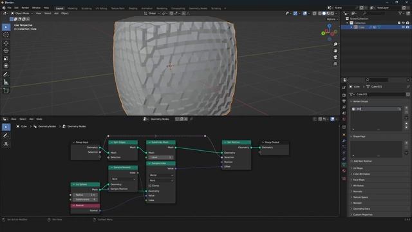
Task: Toggle Add Rest Position checkbox
Action: pos(352,161)
